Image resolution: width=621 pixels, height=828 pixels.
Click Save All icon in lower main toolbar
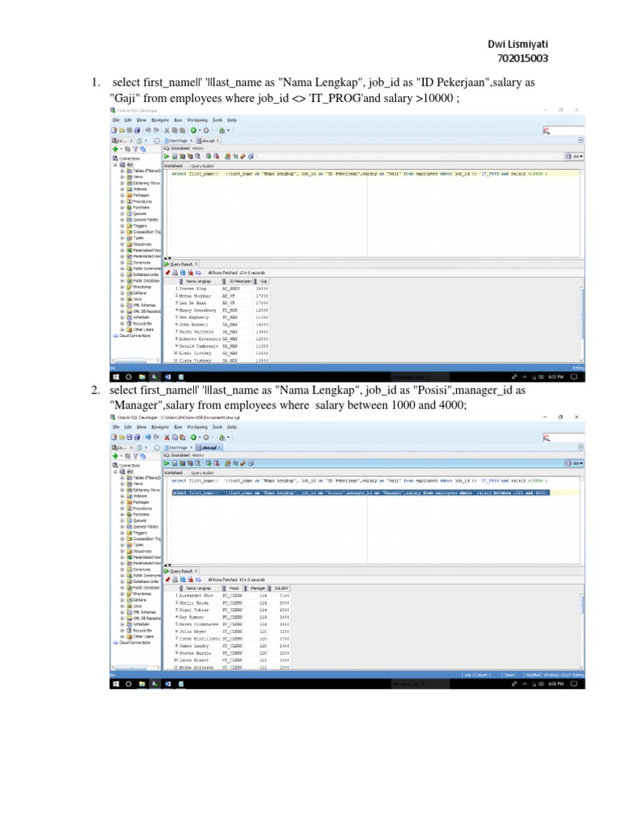click(137, 437)
